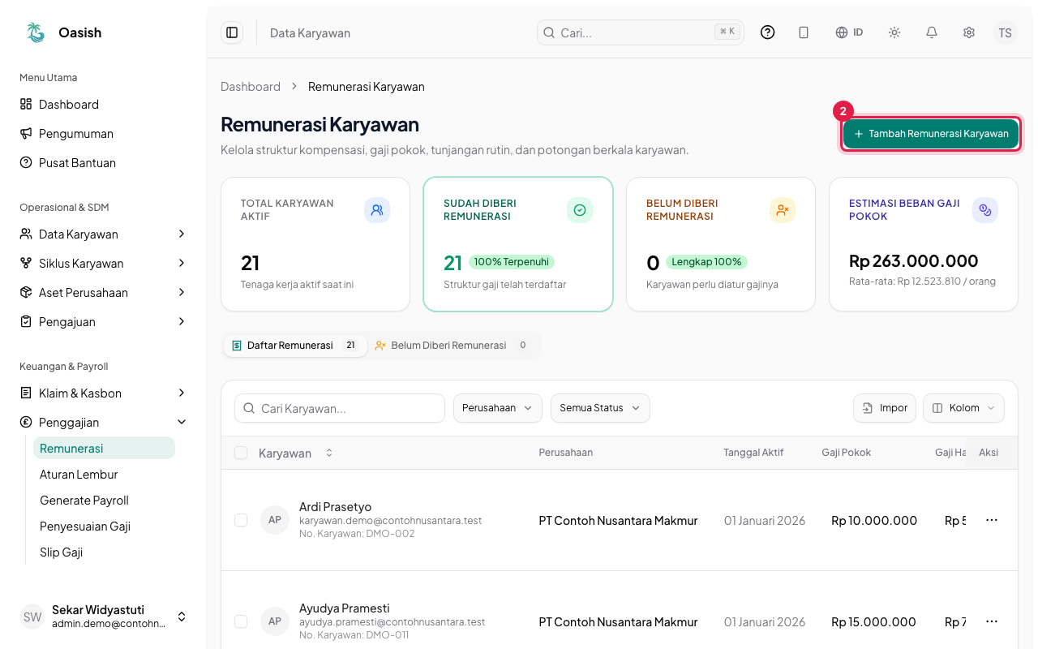Change language via globe ID icon

tap(849, 32)
